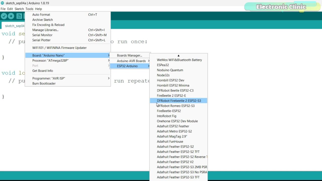The image size is (322, 181).
Task: Select FireBeetle 2 ESP32-E board
Action: coord(179,96)
